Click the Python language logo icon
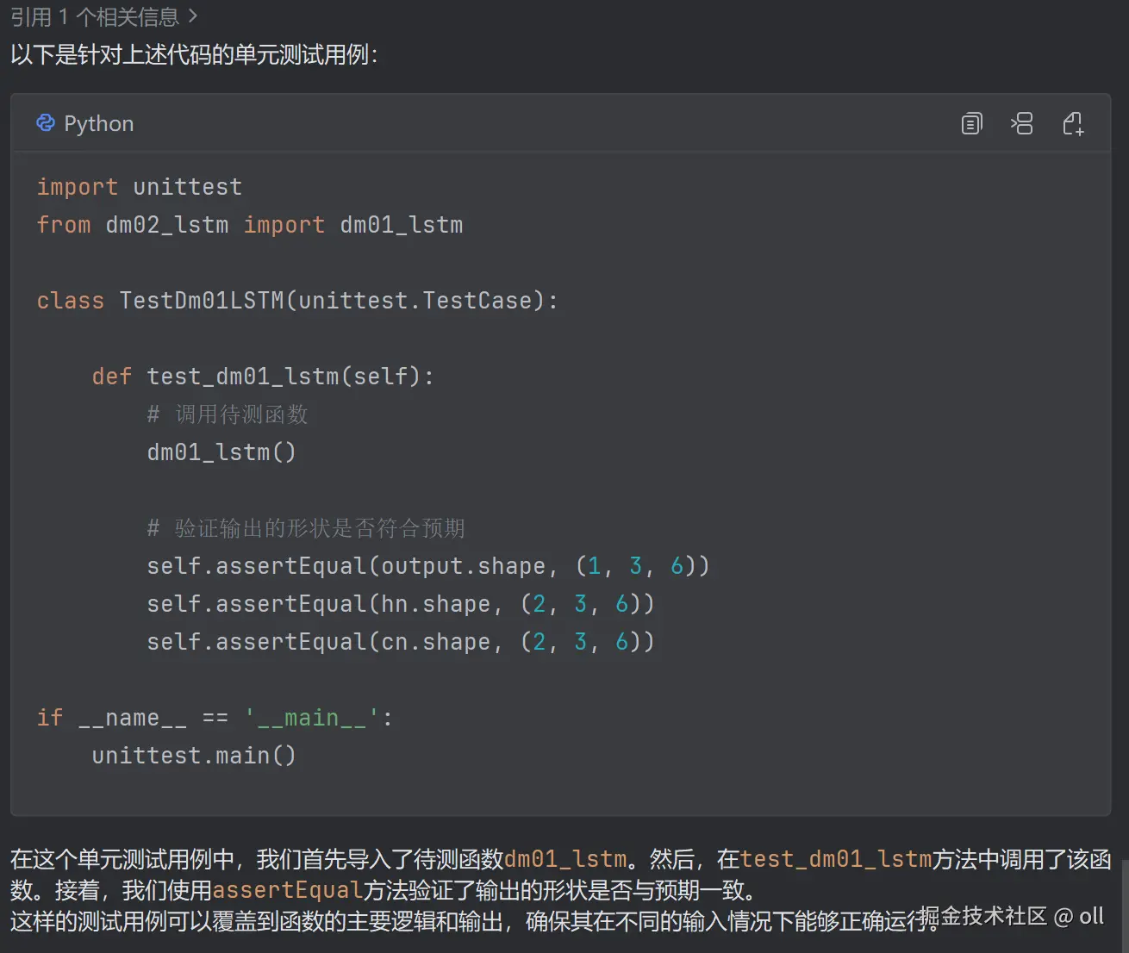The height and width of the screenshot is (953, 1129). (x=46, y=123)
